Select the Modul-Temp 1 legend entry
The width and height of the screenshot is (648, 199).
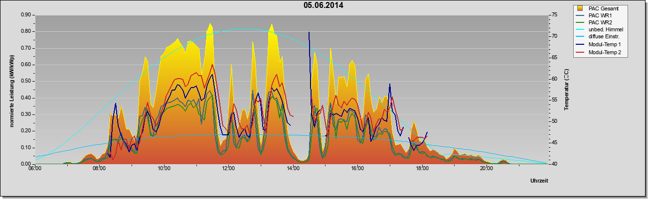(x=599, y=45)
